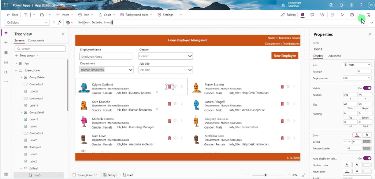The image size is (375, 179).
Task: Open the Icon3 tree item options ellipsis
Action: pyautogui.click(x=60, y=175)
